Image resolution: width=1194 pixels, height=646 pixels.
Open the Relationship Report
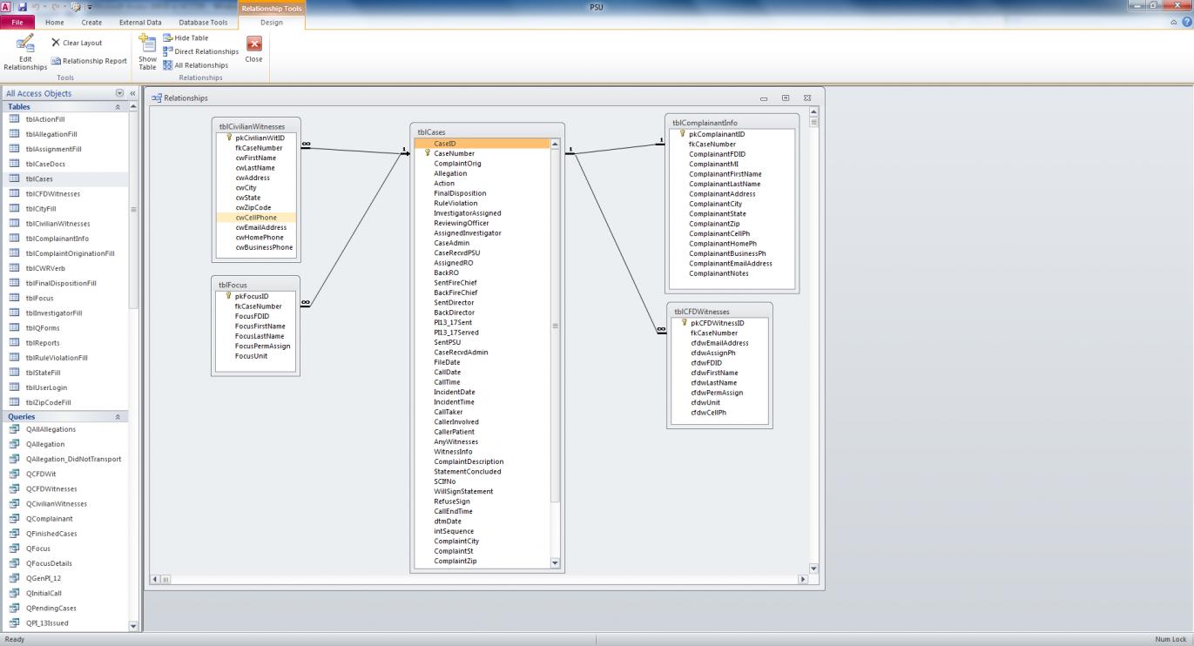(89, 61)
